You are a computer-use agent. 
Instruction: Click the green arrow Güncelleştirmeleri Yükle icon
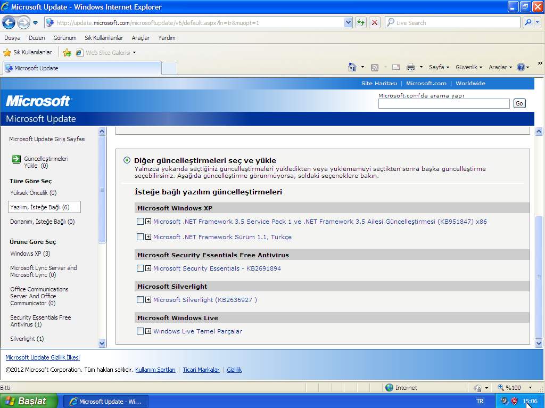(x=16, y=159)
